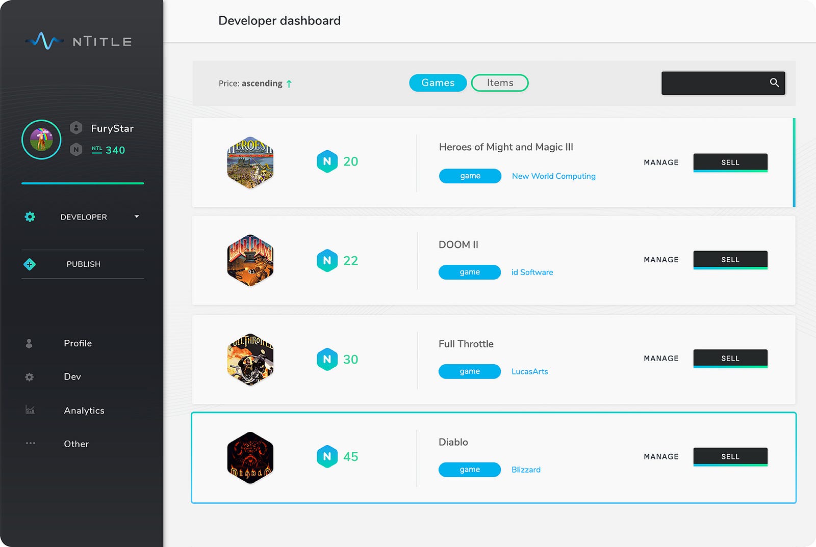Click the Full Throttle title
816x547 pixels.
coord(466,344)
